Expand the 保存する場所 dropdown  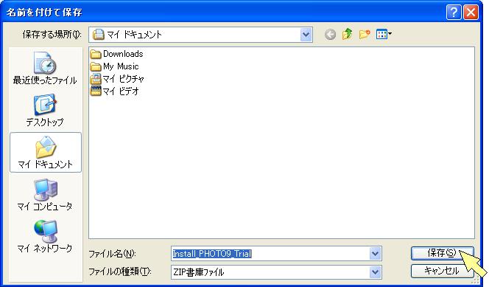point(306,35)
